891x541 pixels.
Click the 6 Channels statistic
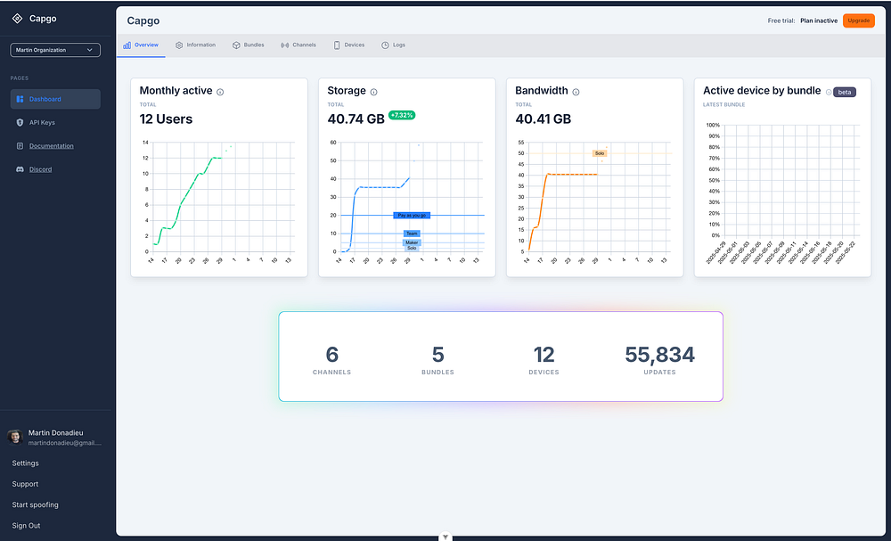tap(331, 360)
